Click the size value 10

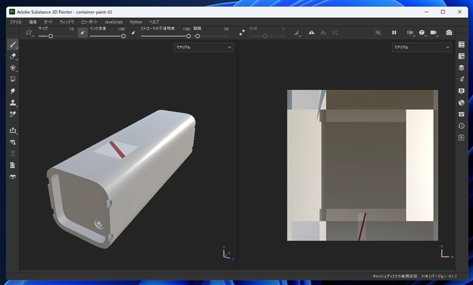coord(72,29)
